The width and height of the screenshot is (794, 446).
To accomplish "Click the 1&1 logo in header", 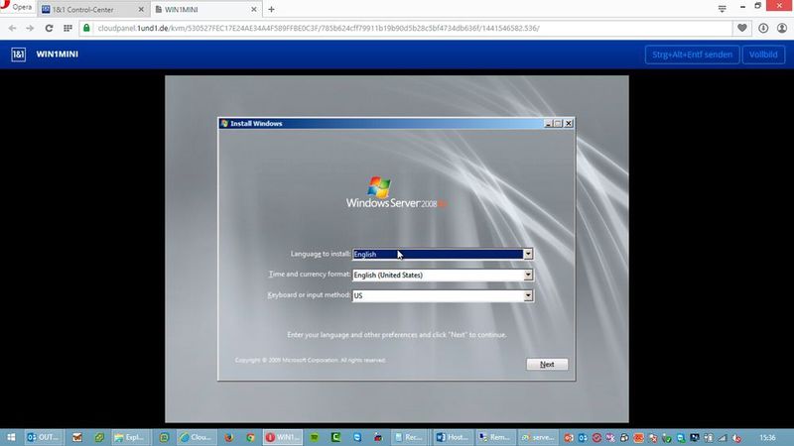I will [18, 55].
